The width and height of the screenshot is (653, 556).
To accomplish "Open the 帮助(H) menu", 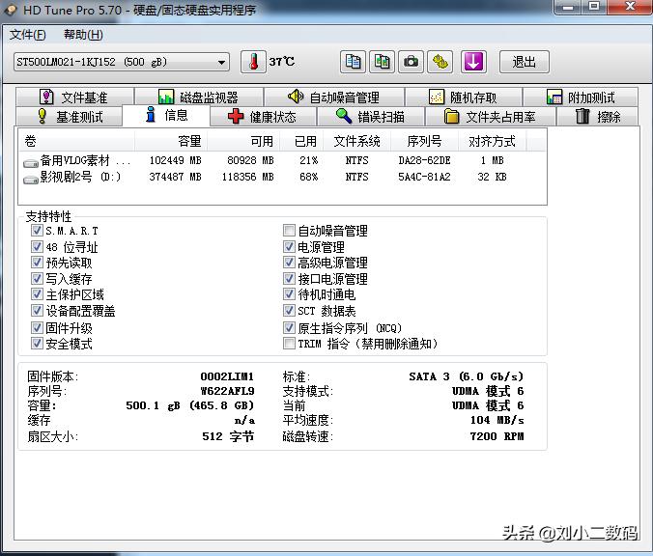I will click(83, 35).
